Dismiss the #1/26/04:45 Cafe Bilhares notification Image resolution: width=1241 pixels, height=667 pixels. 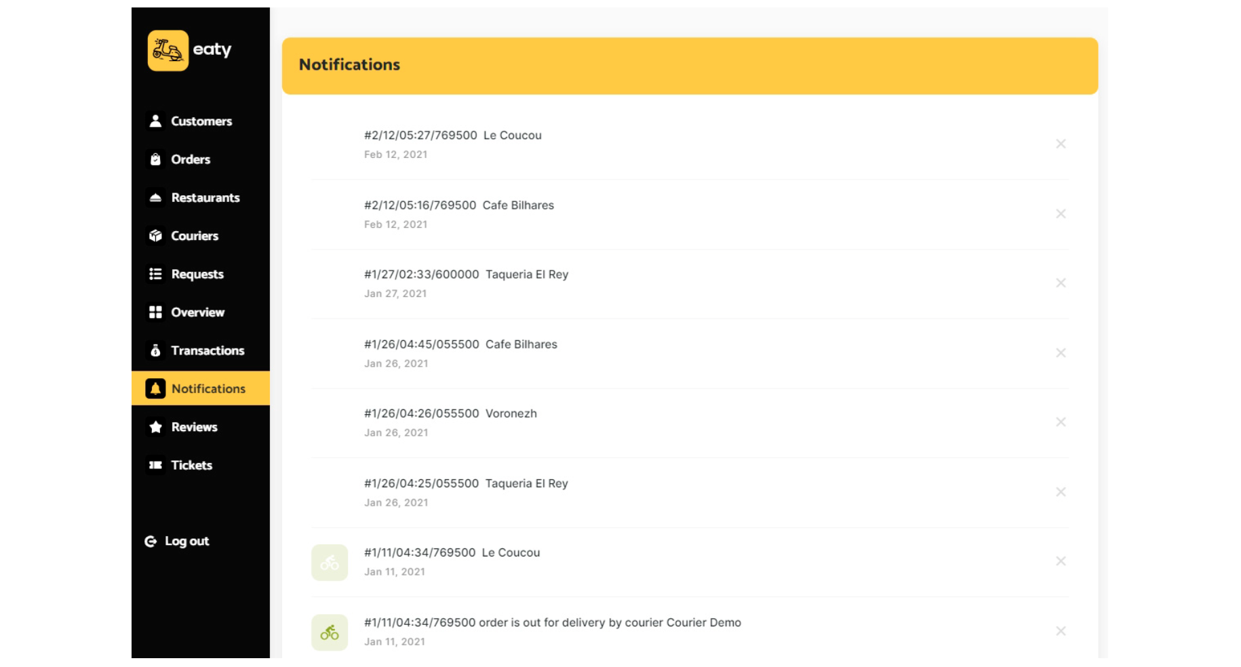[x=1061, y=352]
